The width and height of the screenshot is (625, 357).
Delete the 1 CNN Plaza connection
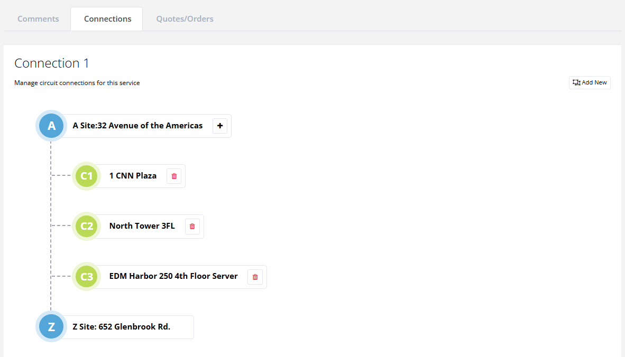[173, 176]
